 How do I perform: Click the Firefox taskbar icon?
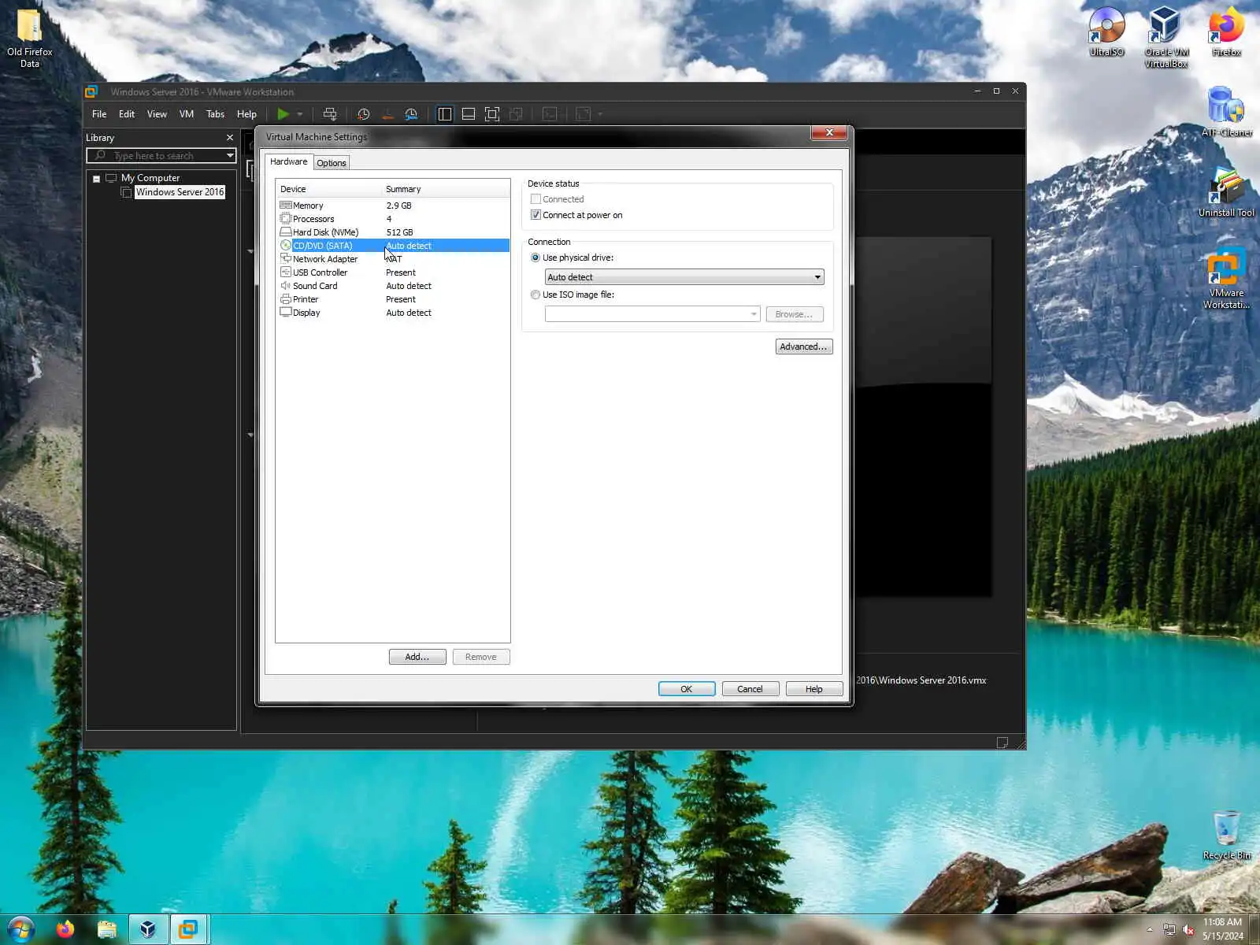tap(65, 929)
